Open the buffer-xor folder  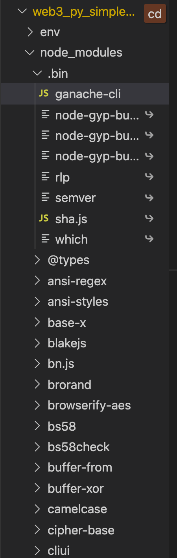(76, 488)
